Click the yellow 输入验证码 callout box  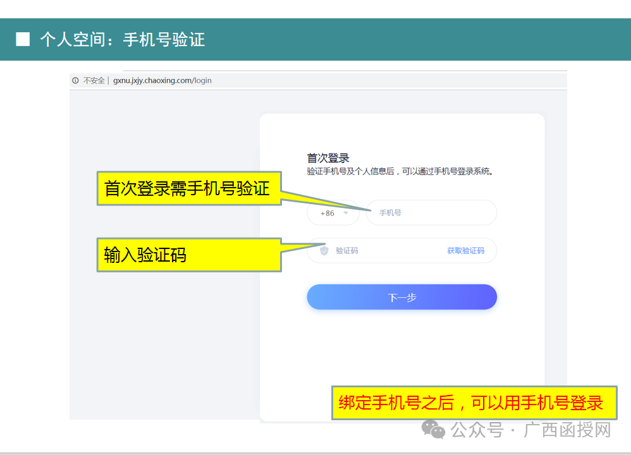tap(188, 255)
